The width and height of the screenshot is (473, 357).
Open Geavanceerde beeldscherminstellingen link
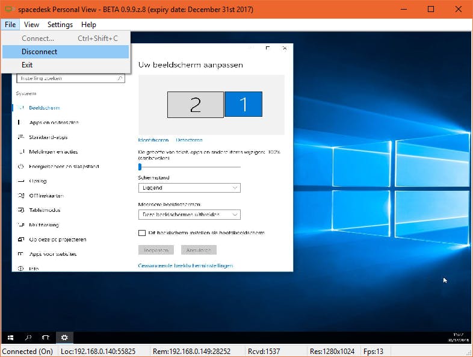[185, 265]
